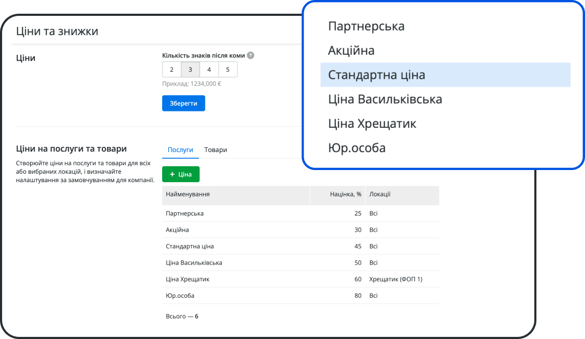Open the help tooltip beside decimal places setting

(x=250, y=54)
